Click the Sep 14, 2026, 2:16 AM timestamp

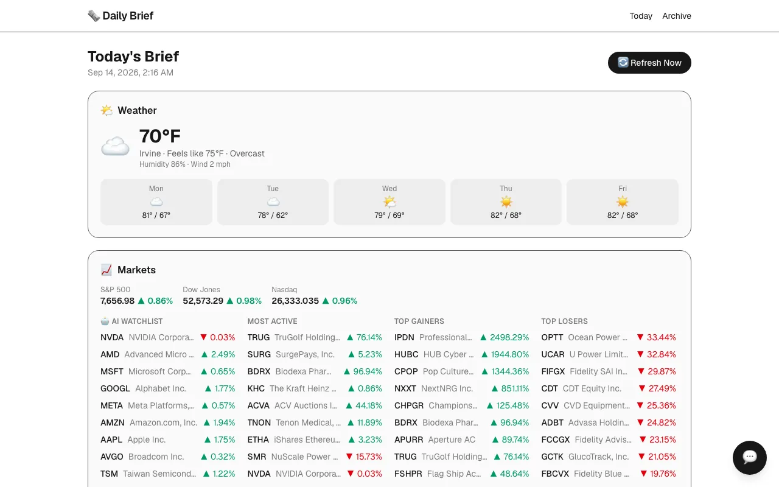point(130,72)
